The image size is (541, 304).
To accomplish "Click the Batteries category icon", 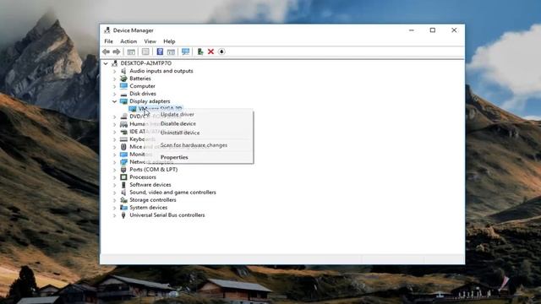I will pyautogui.click(x=123, y=79).
